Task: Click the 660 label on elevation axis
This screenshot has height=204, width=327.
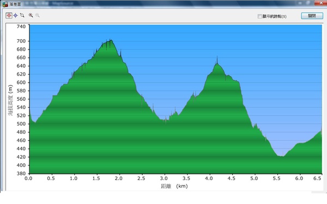Action: [x=21, y=58]
